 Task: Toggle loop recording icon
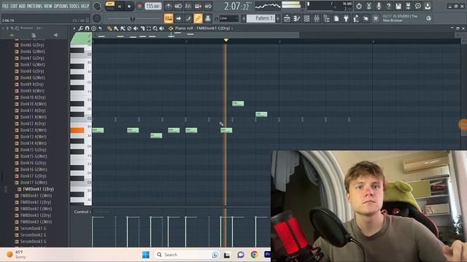[208, 6]
